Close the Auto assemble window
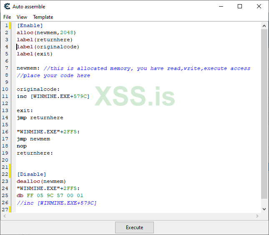Image resolution: width=269 pixels, height=235 pixels. (259, 7)
